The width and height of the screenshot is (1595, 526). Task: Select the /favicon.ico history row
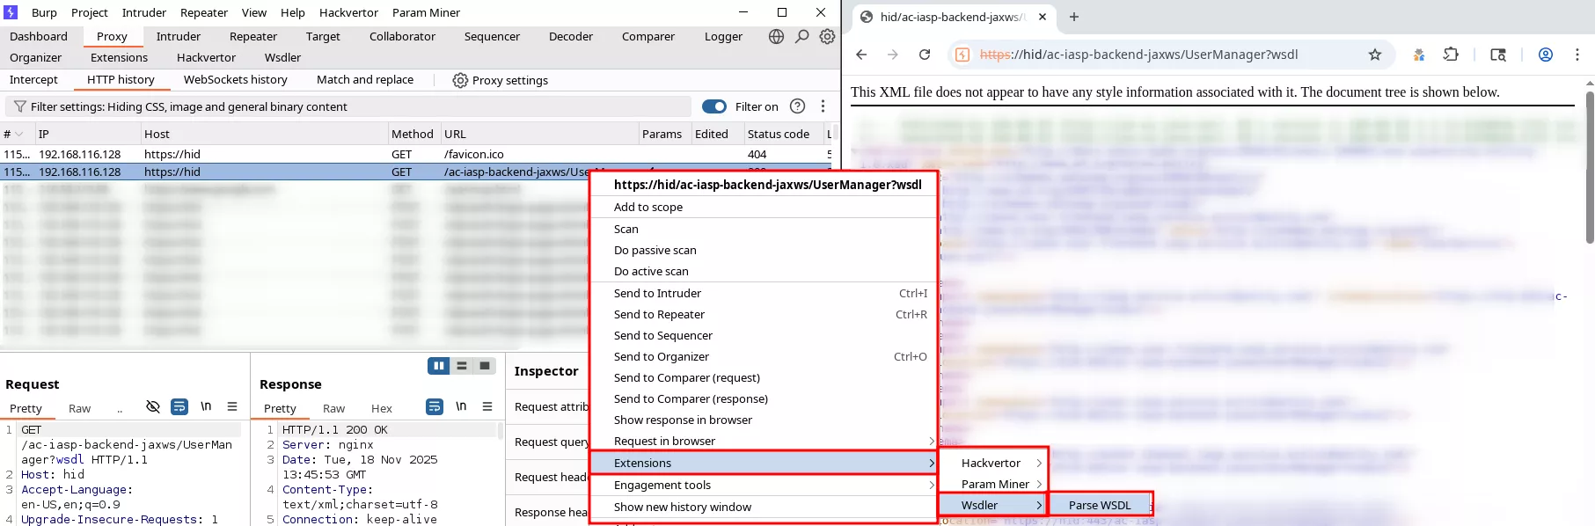(416, 154)
